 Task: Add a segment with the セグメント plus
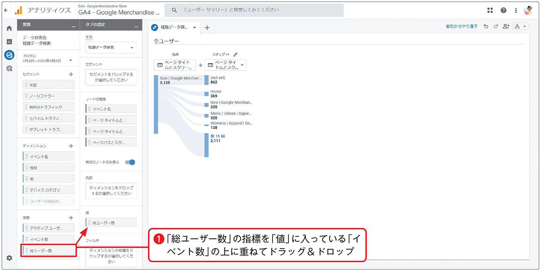coord(71,74)
